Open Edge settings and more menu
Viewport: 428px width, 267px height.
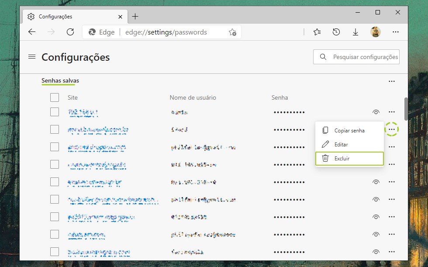(x=395, y=32)
